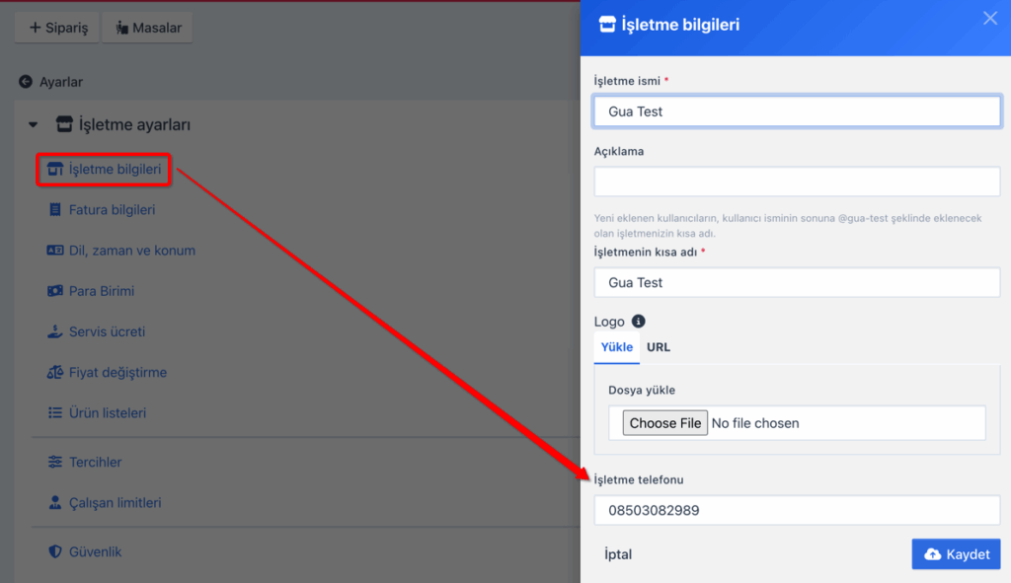
Task: Switch to the URL logo tab
Action: tap(659, 347)
